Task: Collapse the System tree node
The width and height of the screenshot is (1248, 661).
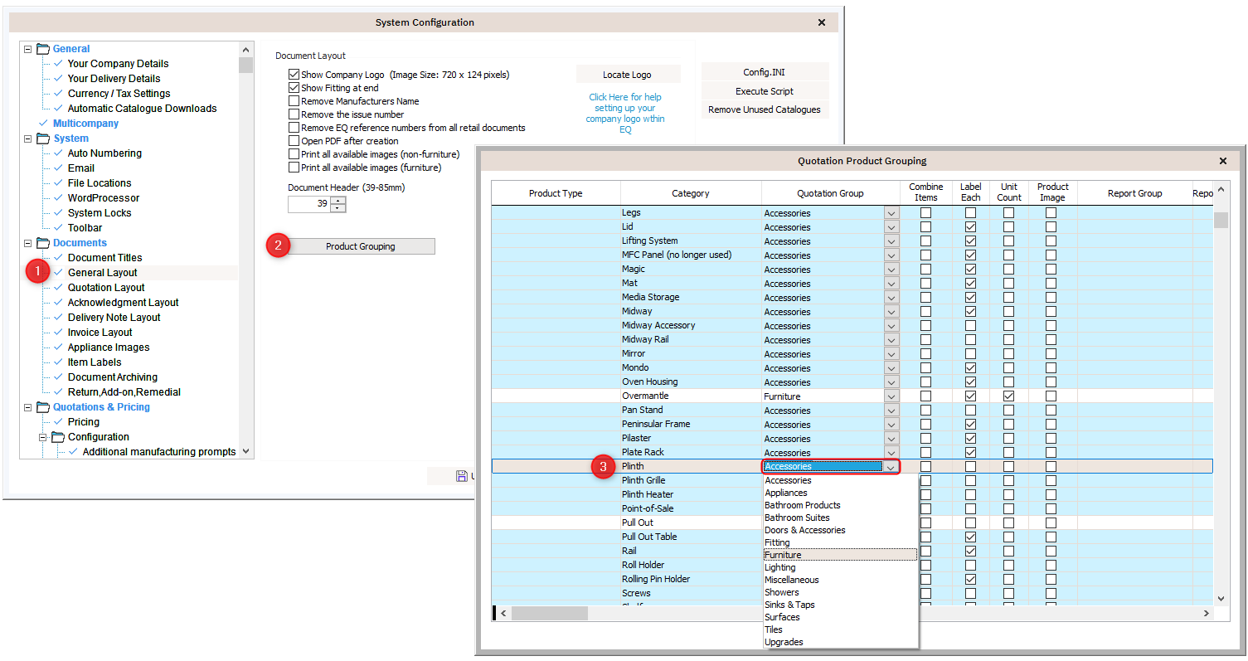Action: pos(27,139)
